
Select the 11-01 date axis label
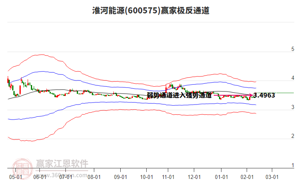168,177
